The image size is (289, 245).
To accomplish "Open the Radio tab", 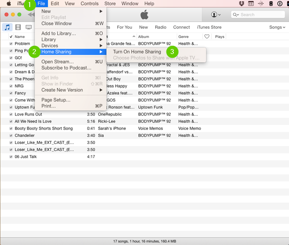I will 161,27.
